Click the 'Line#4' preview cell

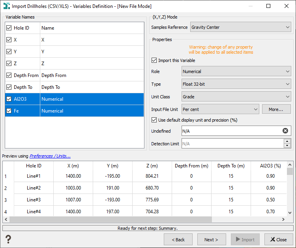[x=34, y=211]
